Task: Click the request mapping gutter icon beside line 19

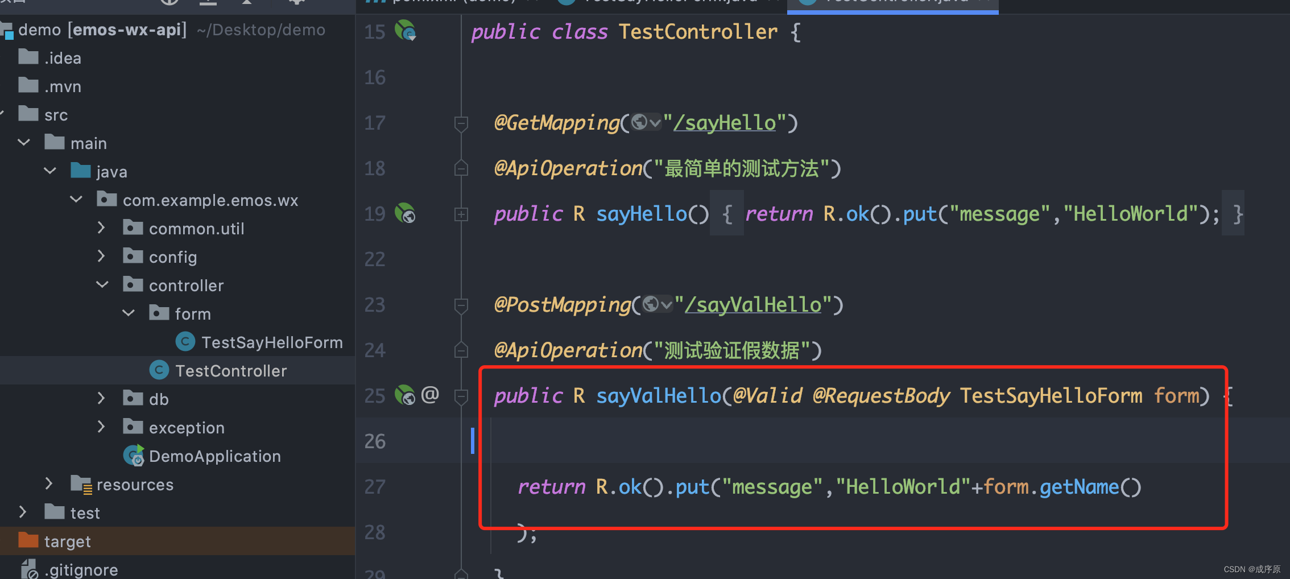Action: tap(405, 213)
